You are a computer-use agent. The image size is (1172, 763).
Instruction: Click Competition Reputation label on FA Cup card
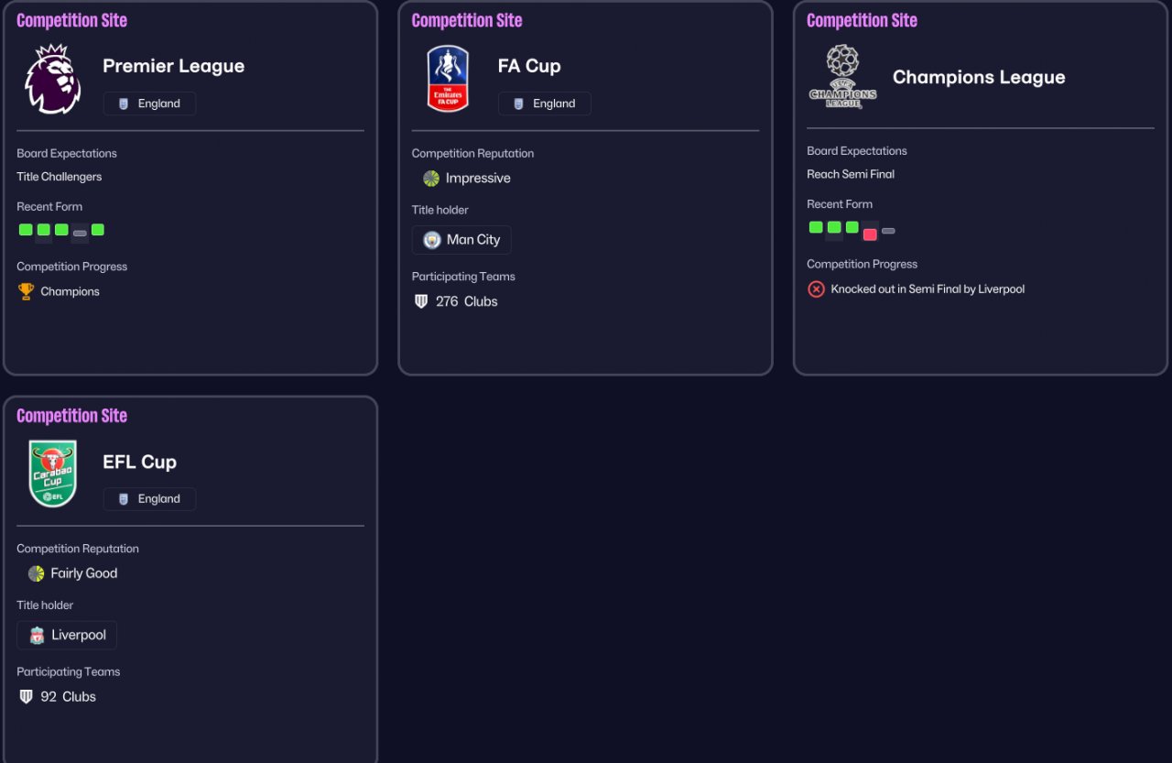pyautogui.click(x=472, y=153)
